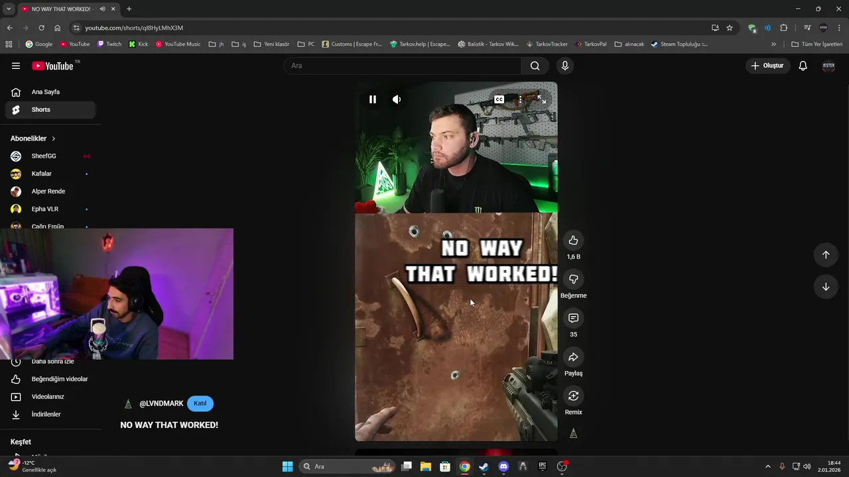The height and width of the screenshot is (477, 849).
Task: Go to next Short with down arrow
Action: tap(826, 287)
